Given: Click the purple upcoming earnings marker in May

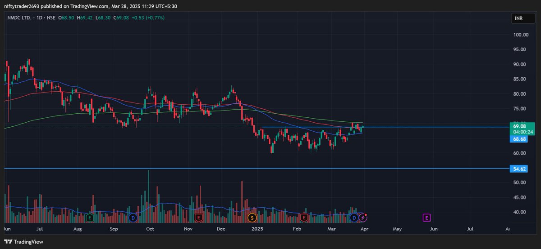Looking at the screenshot, I should click(426, 218).
